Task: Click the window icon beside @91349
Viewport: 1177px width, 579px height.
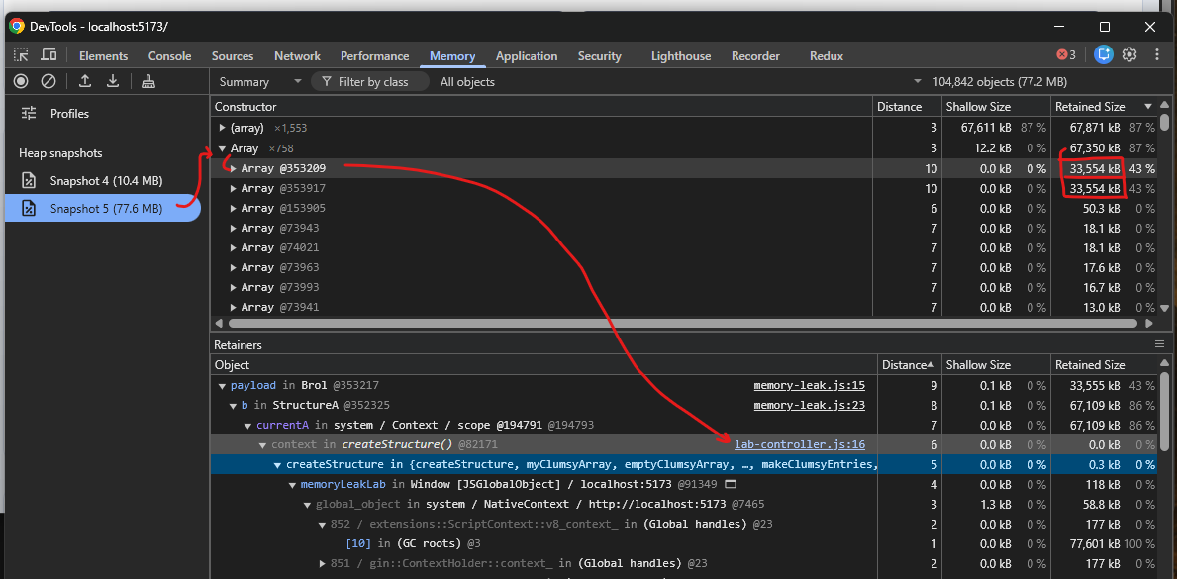Action: pyautogui.click(x=729, y=484)
